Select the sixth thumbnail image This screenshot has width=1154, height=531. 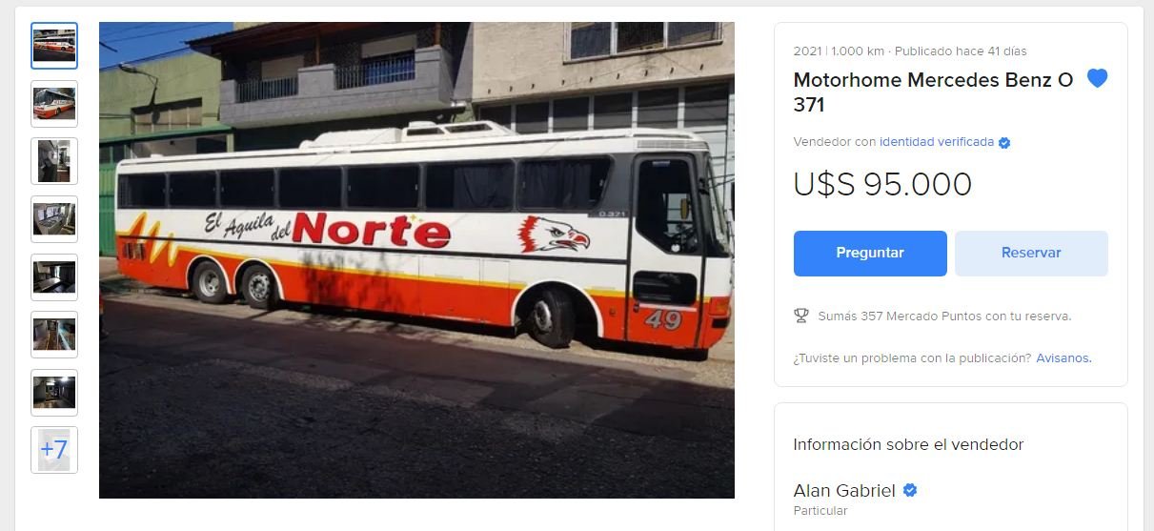pyautogui.click(x=54, y=335)
